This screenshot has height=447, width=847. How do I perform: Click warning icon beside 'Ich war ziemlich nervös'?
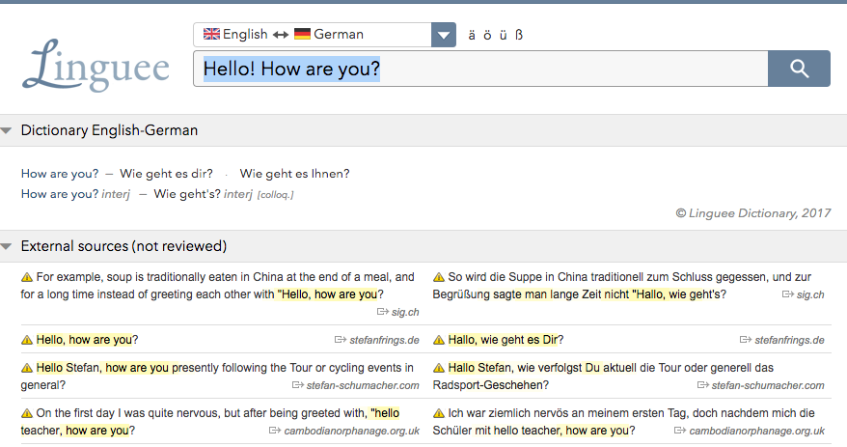(x=439, y=413)
